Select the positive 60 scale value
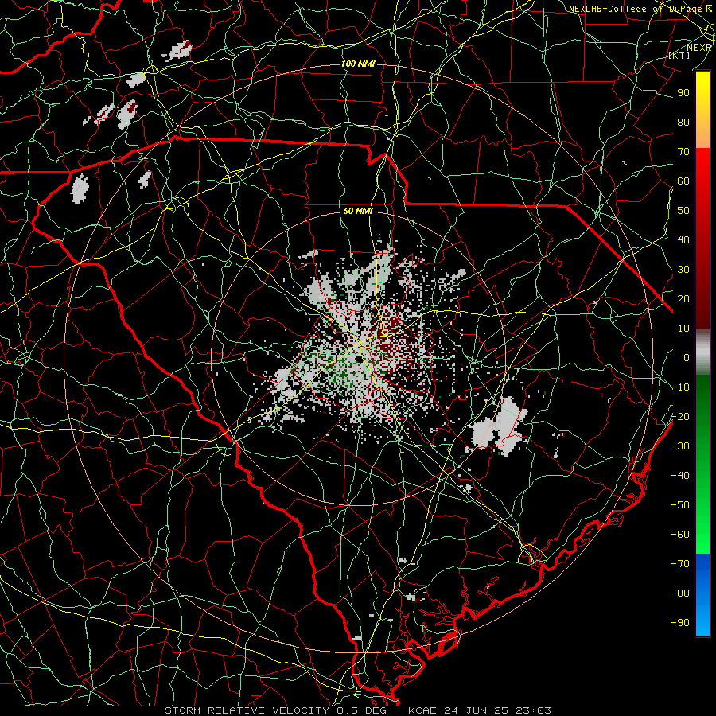This screenshot has width=716, height=716. tap(683, 181)
